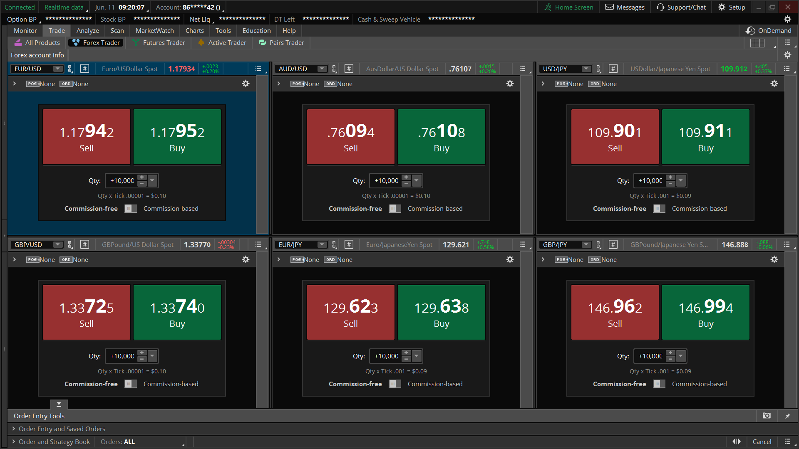The image size is (799, 449).
Task: Open EUR/USD symbol dropdown
Action: coord(58,69)
